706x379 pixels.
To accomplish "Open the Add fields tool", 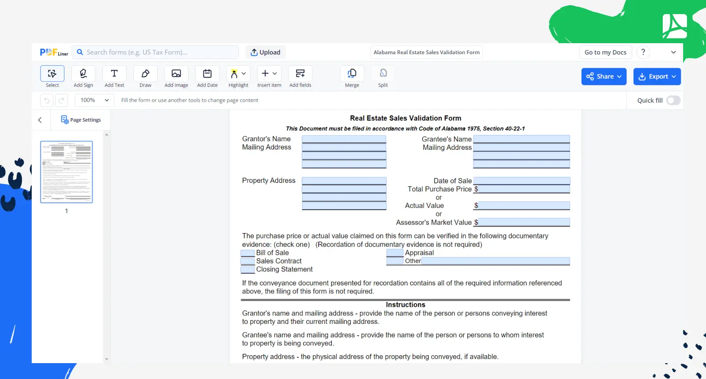I will 300,74.
